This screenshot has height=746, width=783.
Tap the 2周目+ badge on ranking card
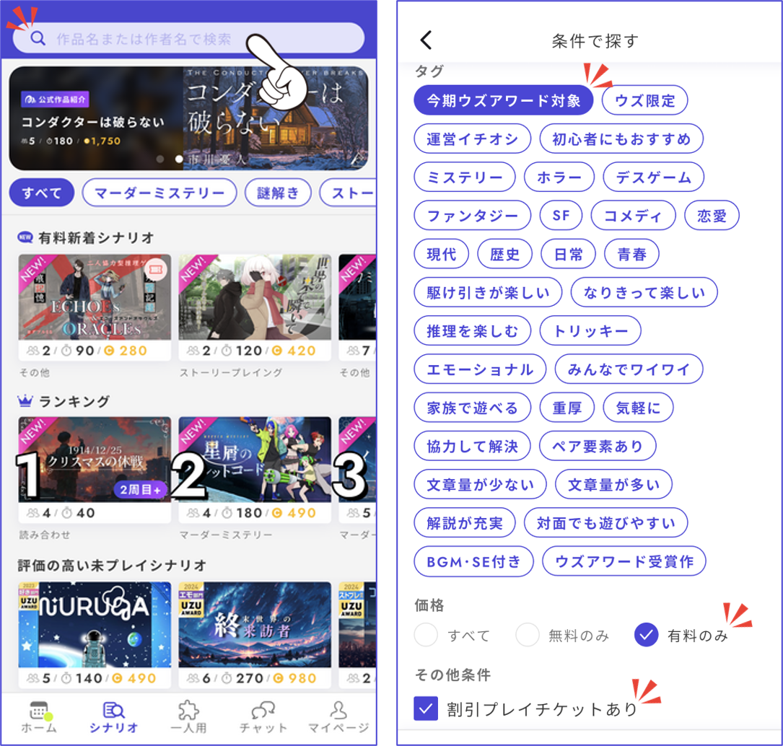click(141, 490)
